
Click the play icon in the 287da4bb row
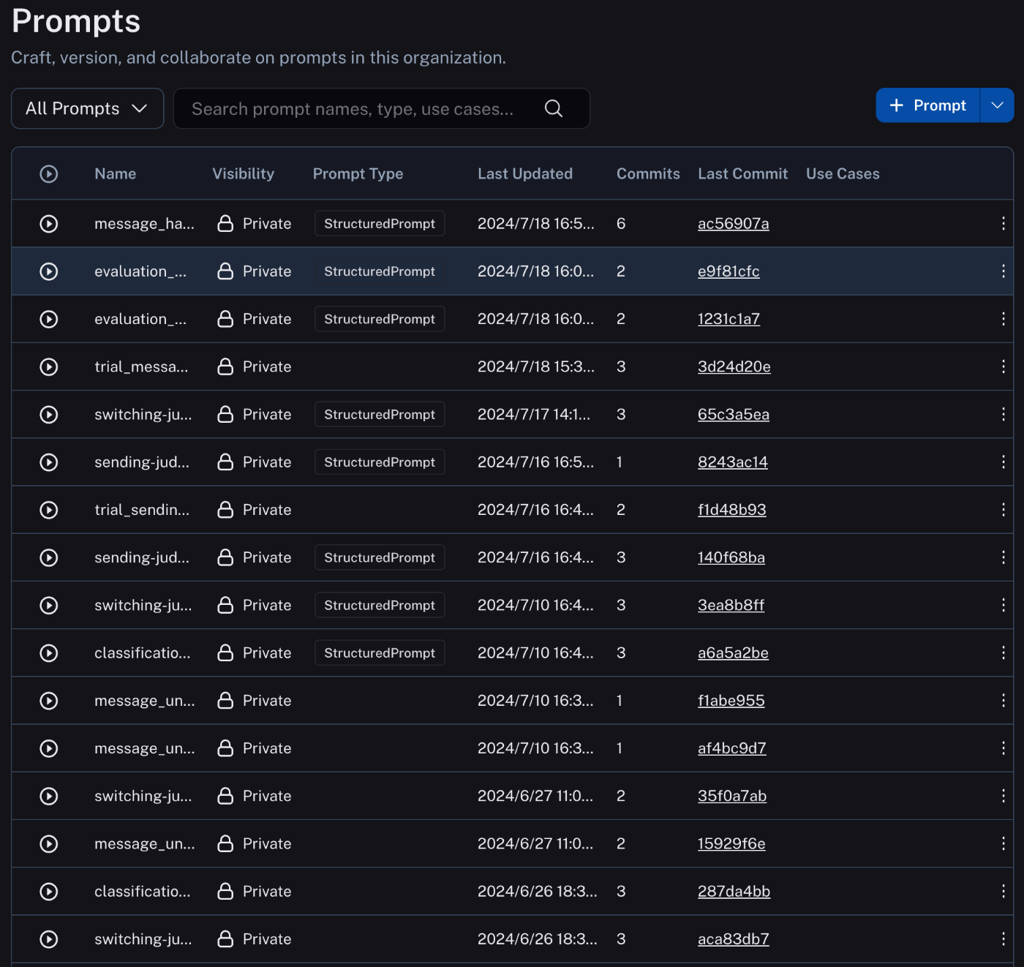coord(49,892)
